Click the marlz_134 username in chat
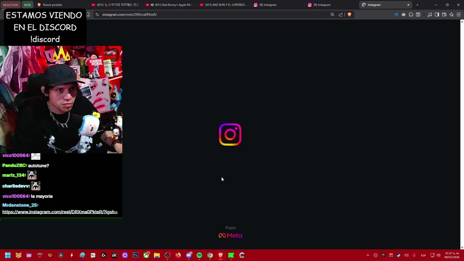 tap(14, 175)
